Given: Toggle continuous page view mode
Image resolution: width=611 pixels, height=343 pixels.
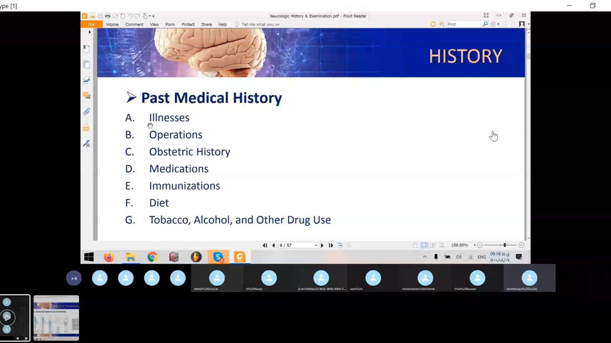Looking at the screenshot, I should [424, 245].
